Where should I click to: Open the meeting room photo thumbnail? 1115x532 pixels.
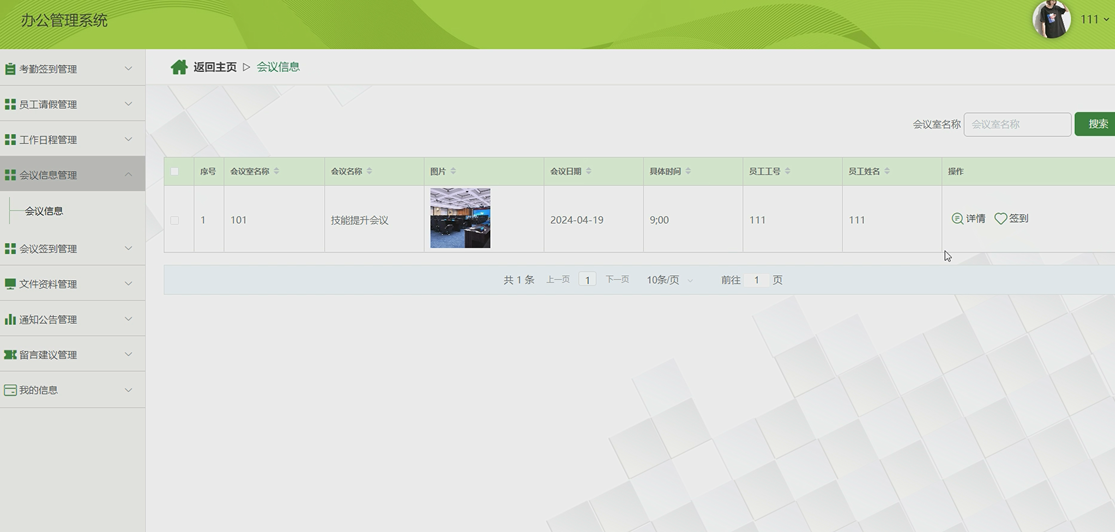coord(460,218)
